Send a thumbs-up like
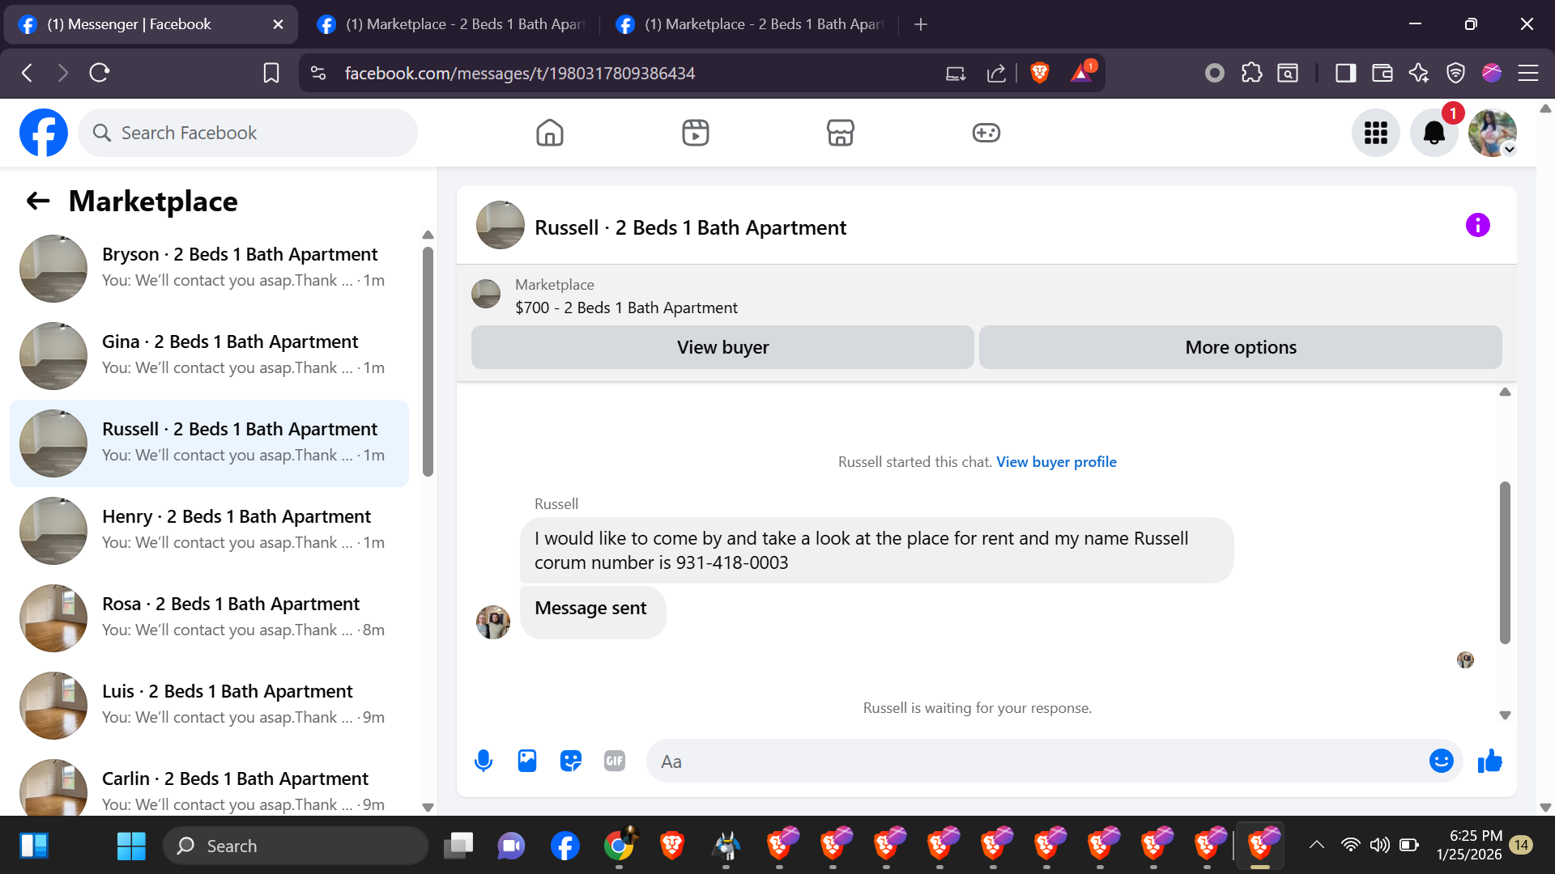Screen dimensions: 1555x874 pos(1489,761)
